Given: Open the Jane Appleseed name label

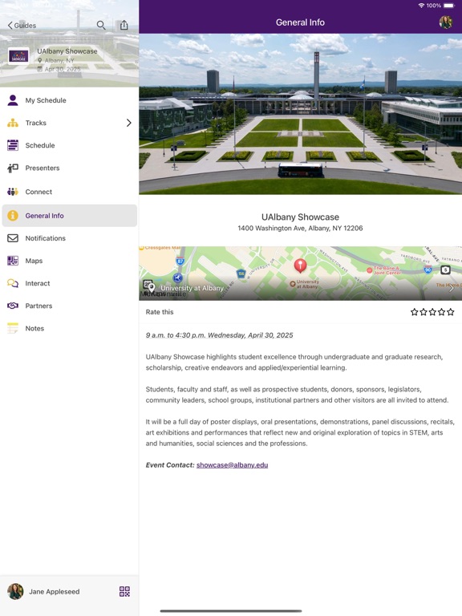Looking at the screenshot, I should point(55,592).
